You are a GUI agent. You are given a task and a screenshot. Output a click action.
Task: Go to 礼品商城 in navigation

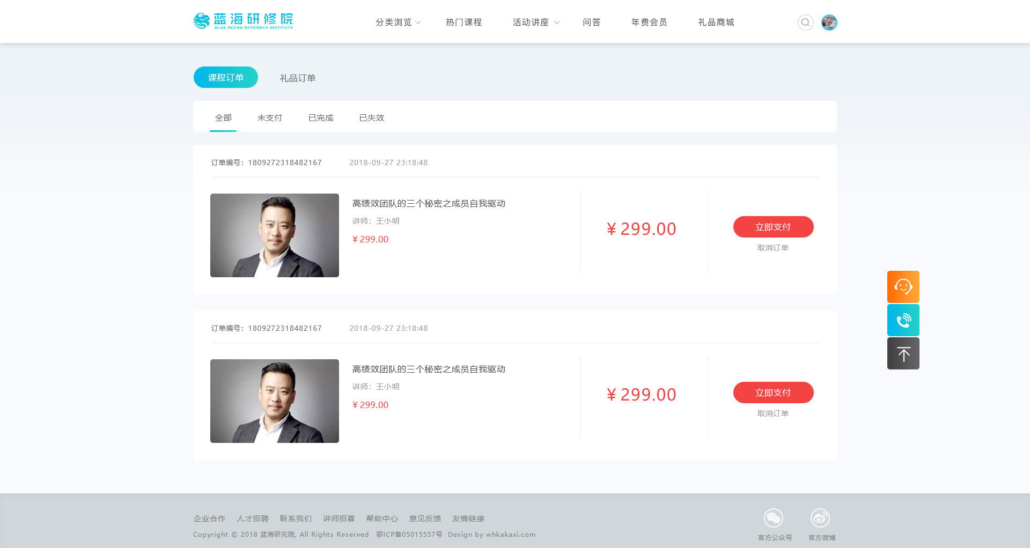pos(716,23)
